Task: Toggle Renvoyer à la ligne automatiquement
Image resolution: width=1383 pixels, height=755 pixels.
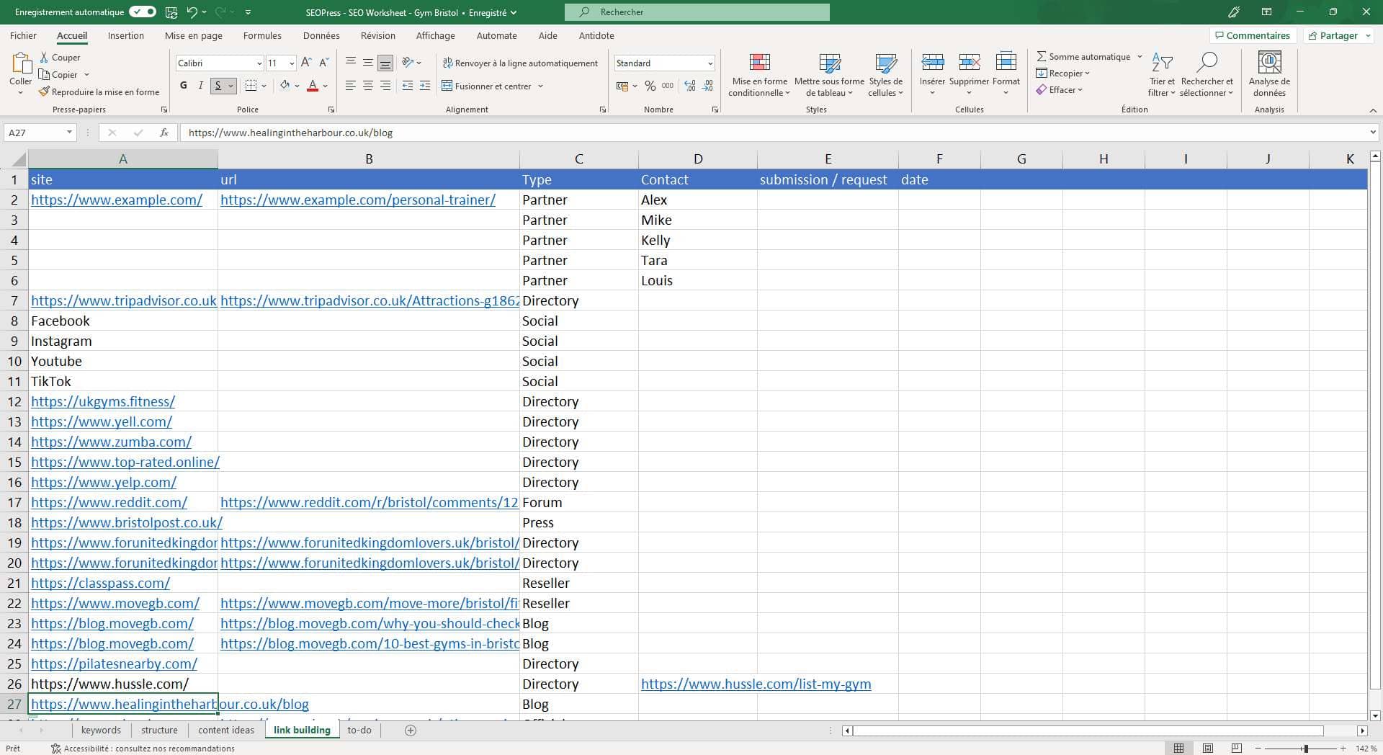Action: [x=520, y=63]
